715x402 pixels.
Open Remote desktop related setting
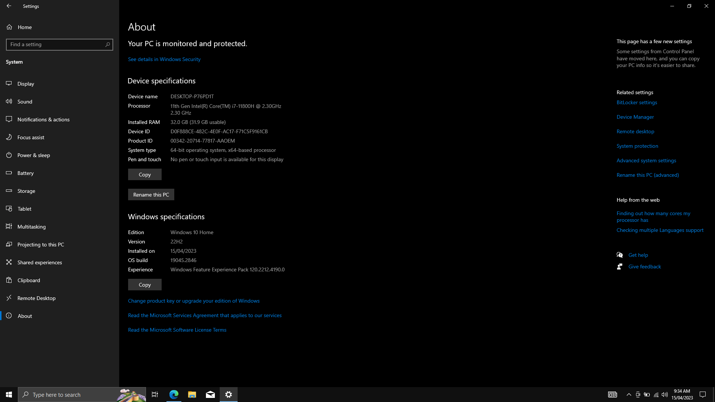[x=635, y=131]
